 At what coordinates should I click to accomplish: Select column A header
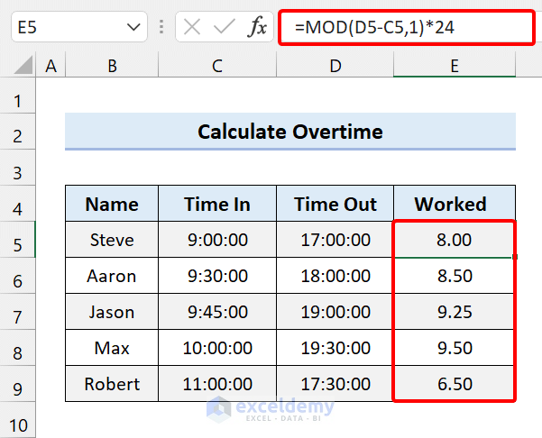coord(51,66)
